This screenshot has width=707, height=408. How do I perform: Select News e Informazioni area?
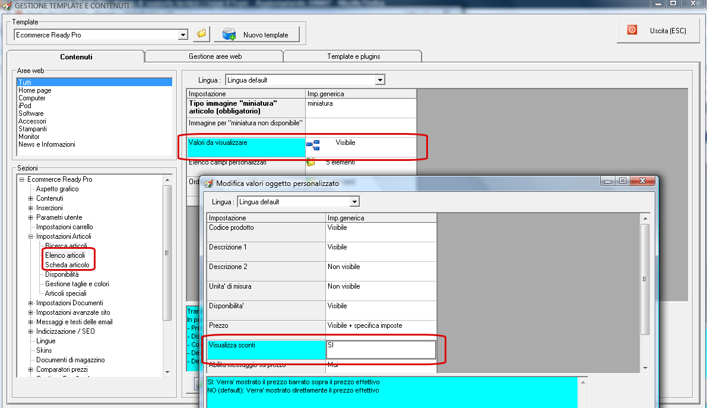[x=46, y=144]
